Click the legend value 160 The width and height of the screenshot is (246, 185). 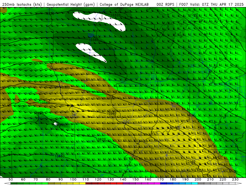(148, 179)
